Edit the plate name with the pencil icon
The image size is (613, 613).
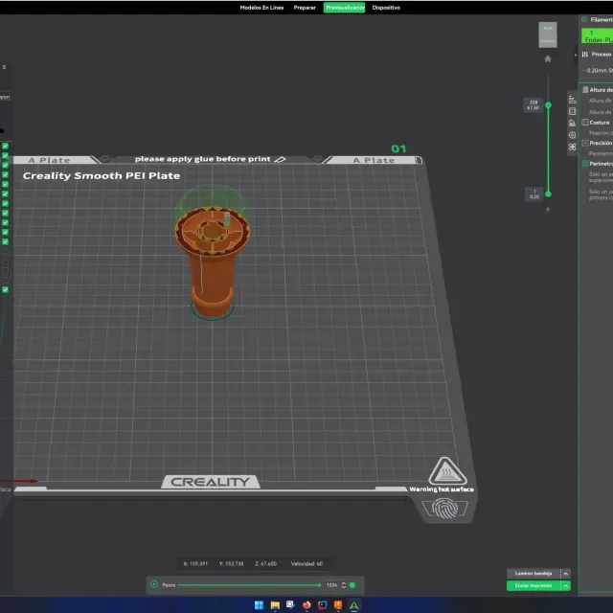point(280,160)
